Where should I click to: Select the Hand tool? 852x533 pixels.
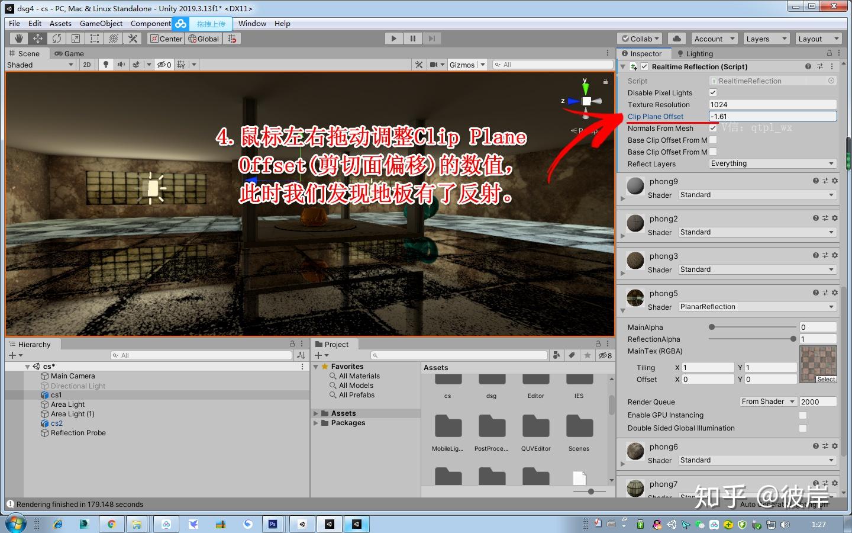(x=18, y=38)
